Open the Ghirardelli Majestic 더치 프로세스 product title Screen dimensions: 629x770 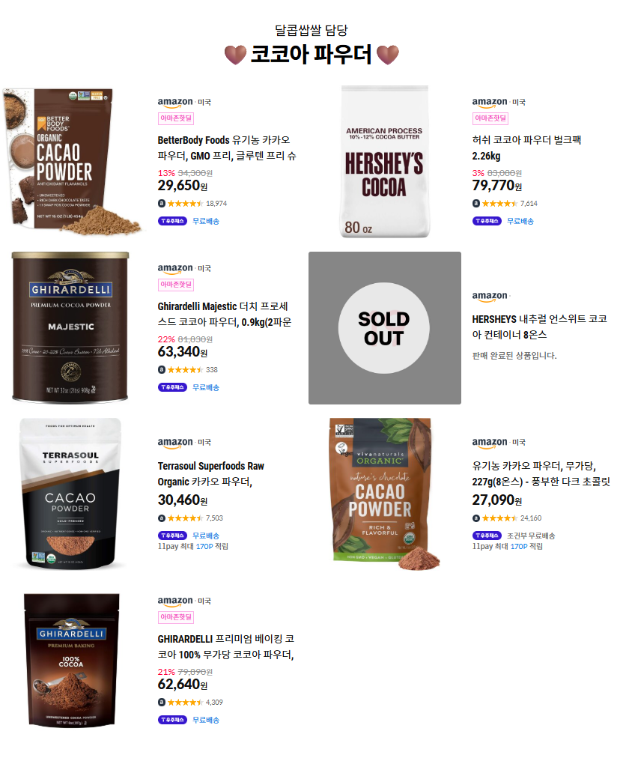click(x=225, y=315)
